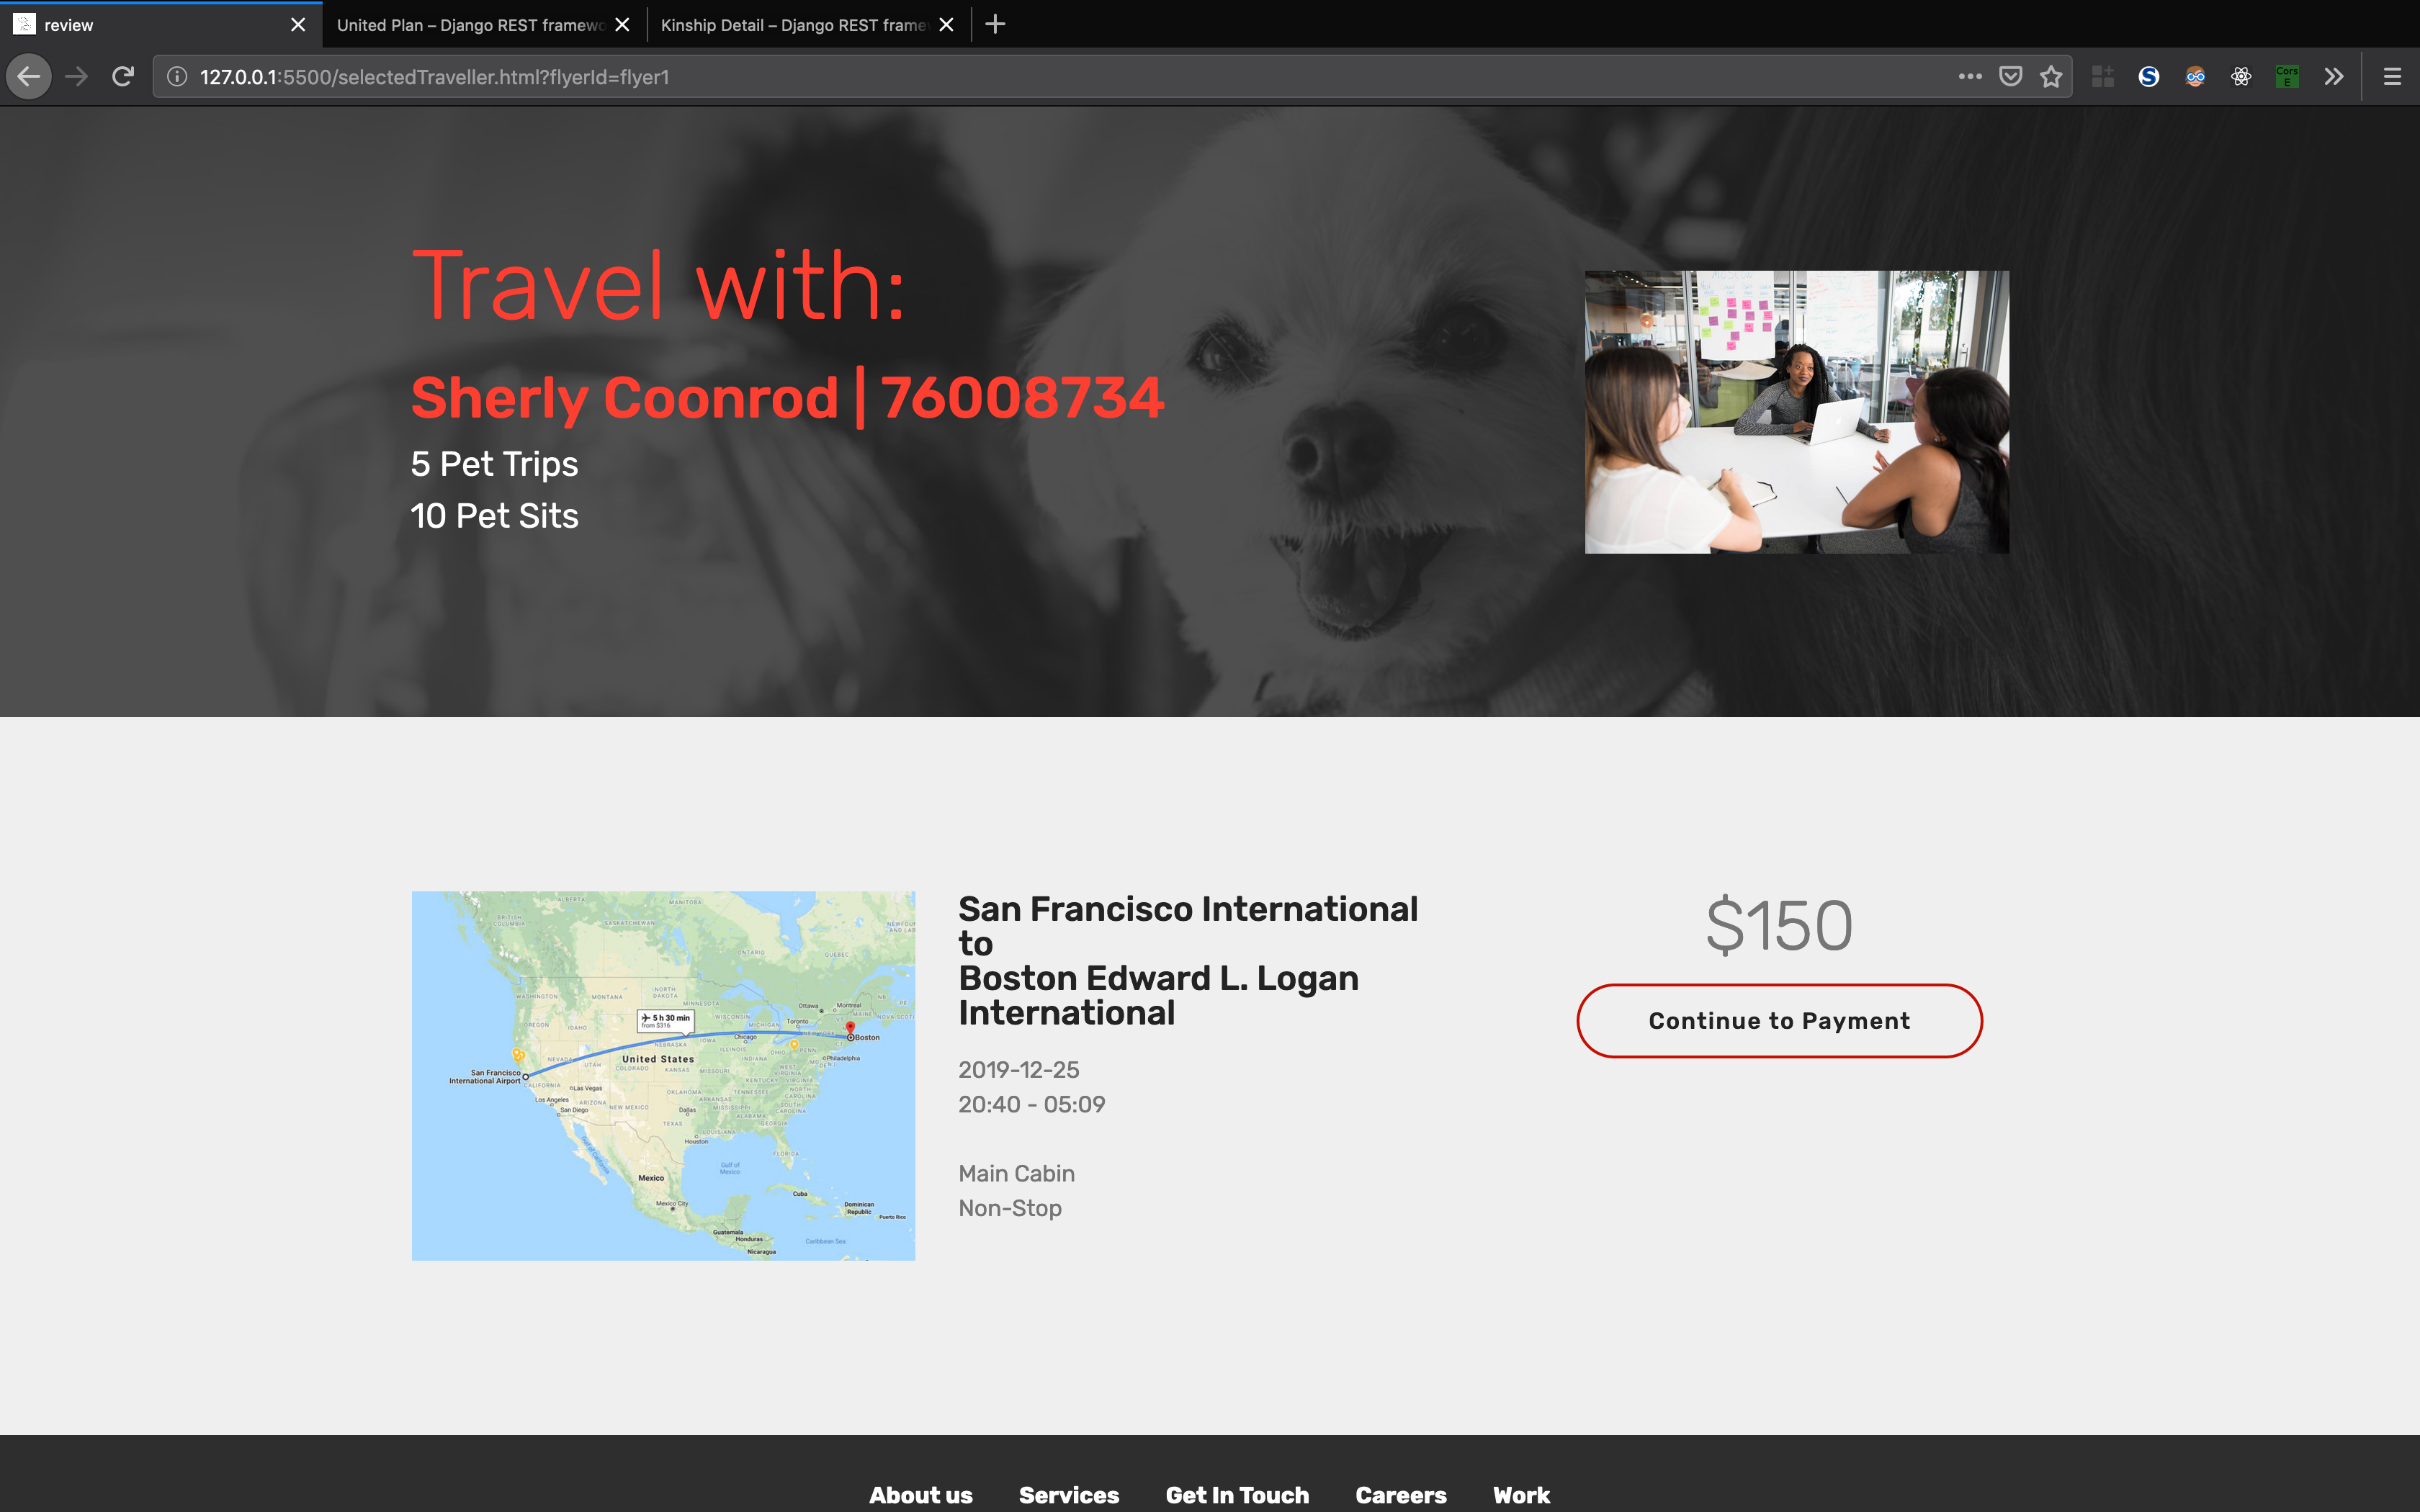2420x1512 pixels.
Task: Switch to the United Plan Django tab
Action: point(470,25)
